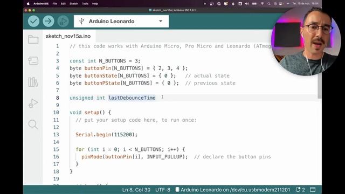The width and height of the screenshot is (345, 194).
Task: Select the sketch_nov15a.ino editor tab
Action: click(68, 36)
